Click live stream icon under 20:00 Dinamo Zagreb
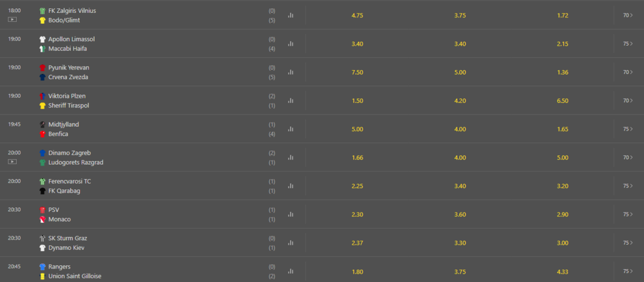The image size is (644, 282). (12, 162)
